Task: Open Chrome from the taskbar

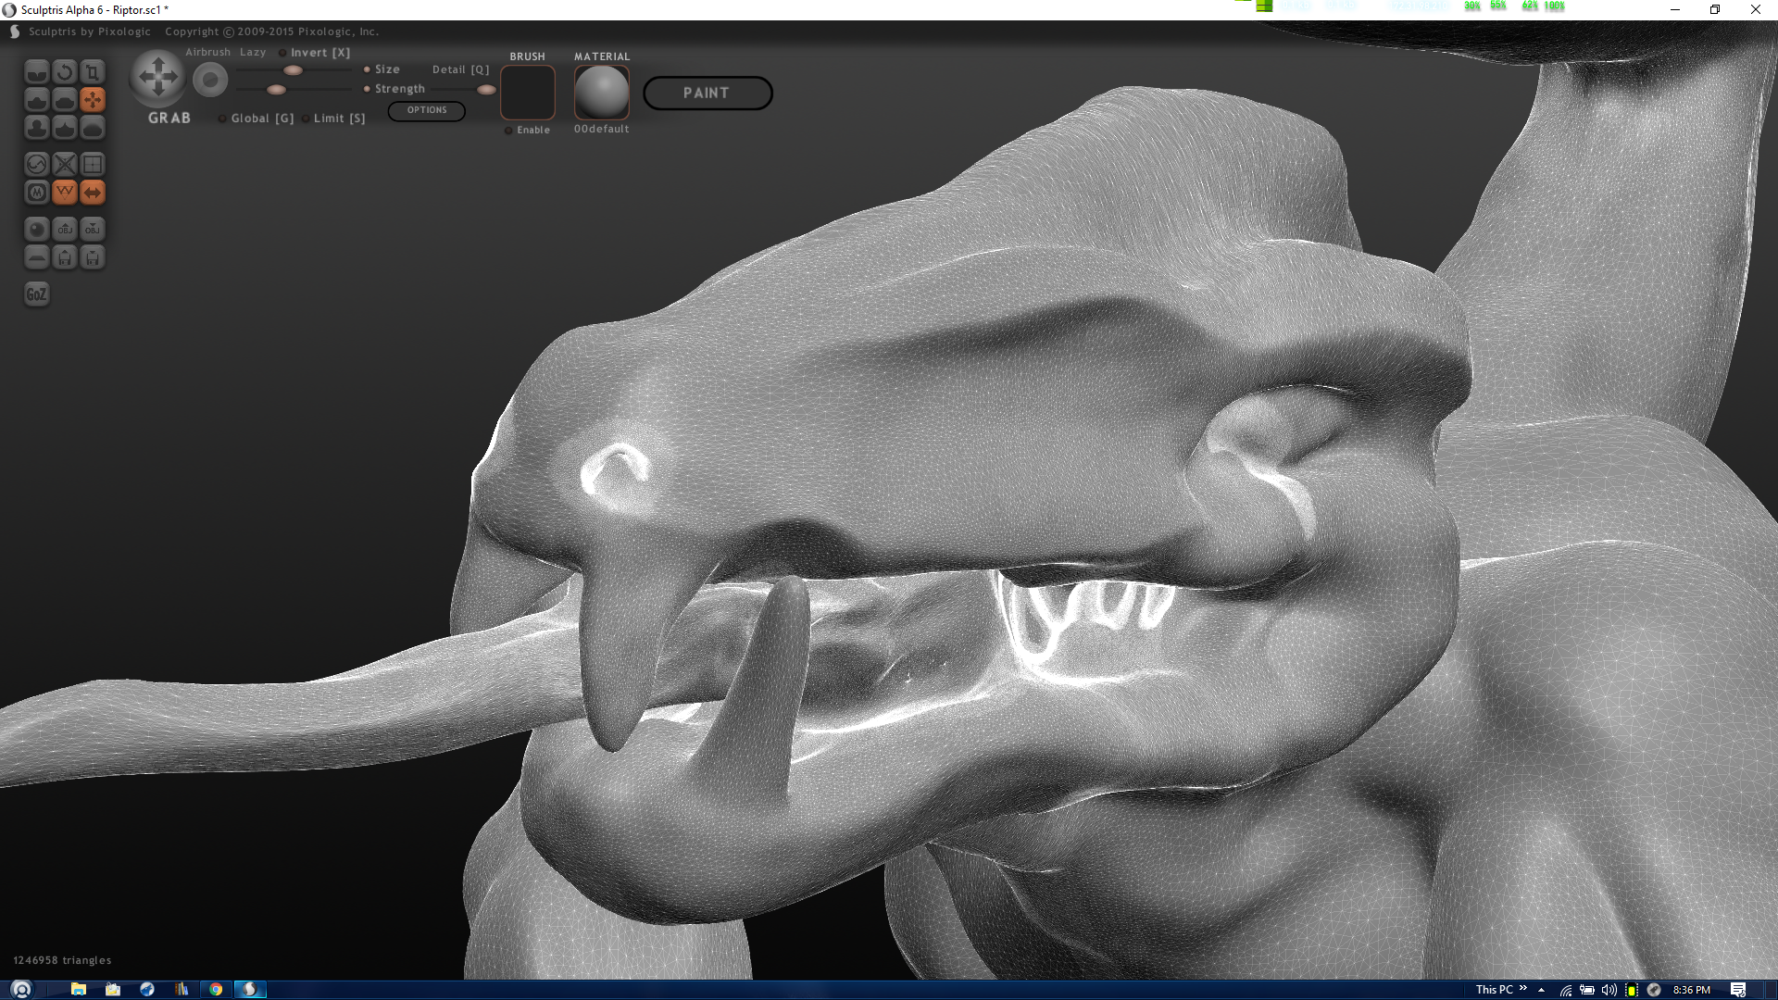Action: [215, 989]
